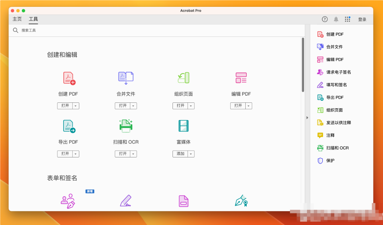Click 打开 button under 编辑 PDF
This screenshot has height=225, width=383.
(x=238, y=106)
